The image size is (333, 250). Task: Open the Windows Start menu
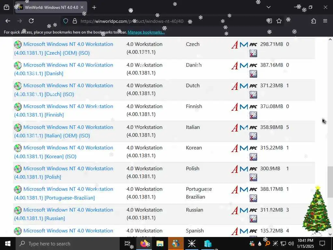pos(8,243)
